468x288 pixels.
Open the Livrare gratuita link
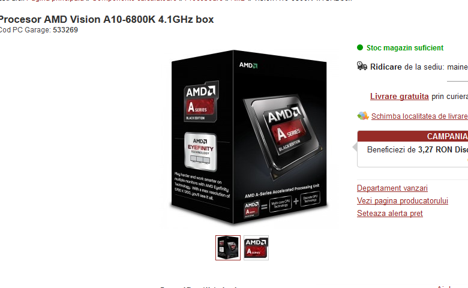(400, 97)
